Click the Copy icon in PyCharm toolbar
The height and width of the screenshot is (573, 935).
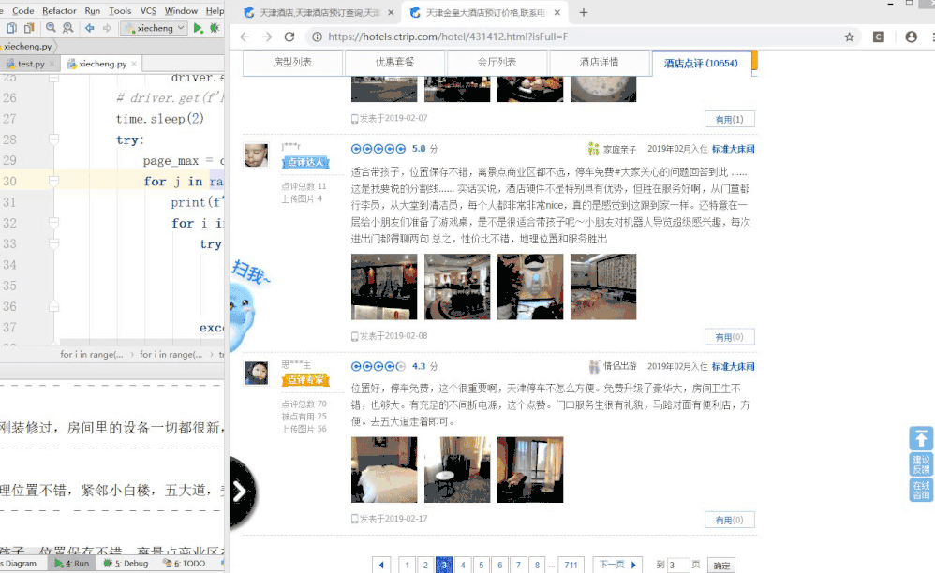pos(11,28)
